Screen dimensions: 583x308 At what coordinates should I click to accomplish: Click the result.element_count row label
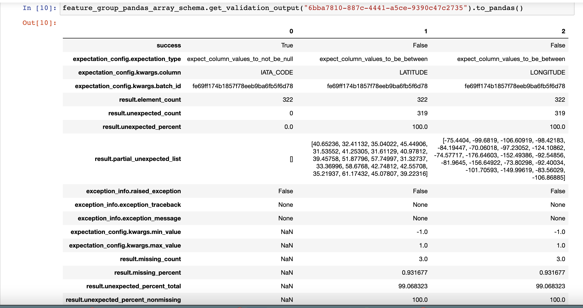[150, 100]
